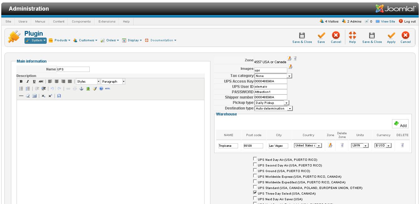Viewport: 419px width, 204px height.
Task: Expand the Orders menu
Action: click(110, 40)
